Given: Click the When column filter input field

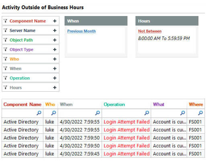Looking at the screenshot, I should click(x=80, y=113).
